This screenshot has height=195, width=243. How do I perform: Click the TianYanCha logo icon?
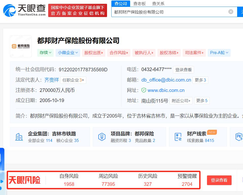click(x=10, y=10)
